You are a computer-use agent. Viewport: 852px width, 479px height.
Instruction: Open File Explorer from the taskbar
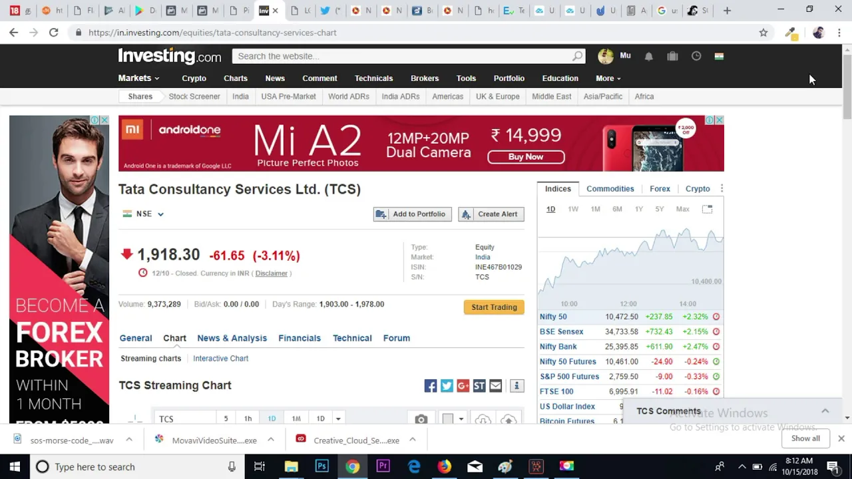coord(291,466)
